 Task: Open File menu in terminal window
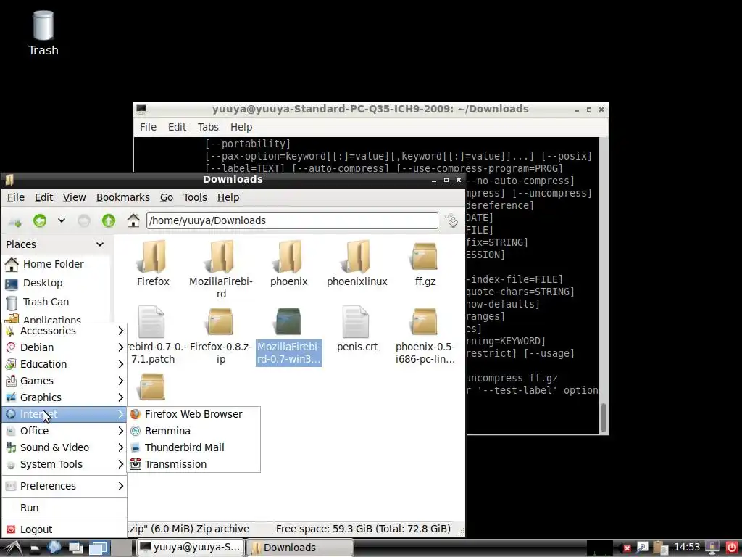(148, 127)
